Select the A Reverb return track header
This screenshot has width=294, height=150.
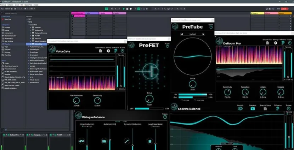[x=257, y=13]
